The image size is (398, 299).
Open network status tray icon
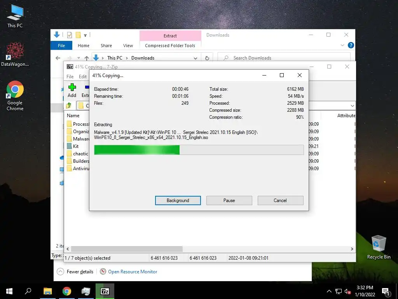tap(339, 291)
